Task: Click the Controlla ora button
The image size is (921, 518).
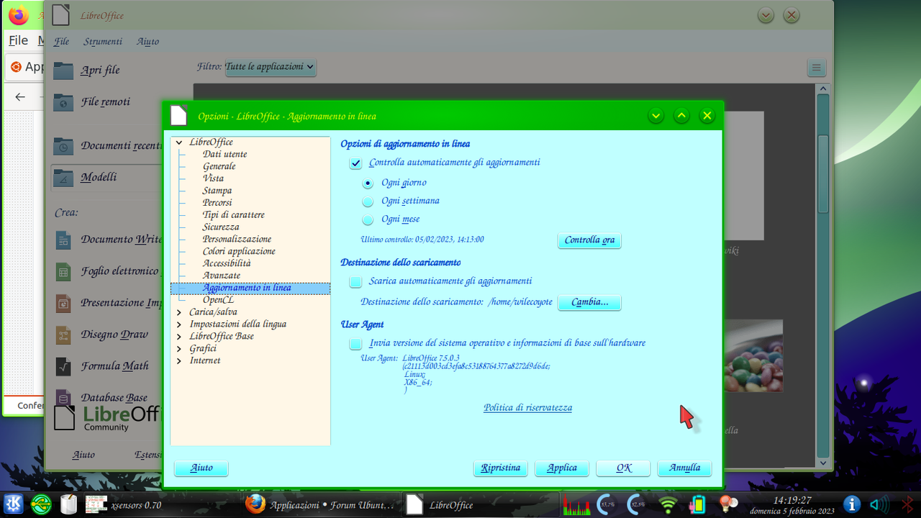Action: (x=589, y=240)
